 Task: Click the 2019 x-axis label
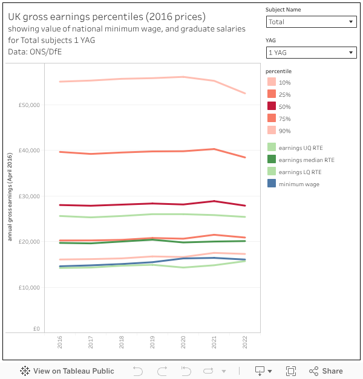coord(154,343)
